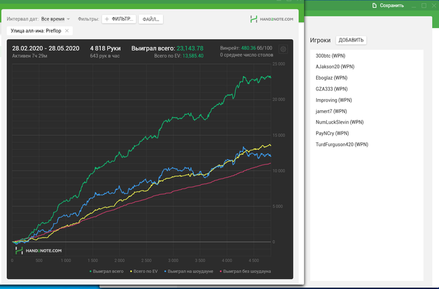The width and height of the screenshot is (439, 289).
Task: Click the date range 28.02.2020 - 28.05.2020
Action: tap(46, 48)
